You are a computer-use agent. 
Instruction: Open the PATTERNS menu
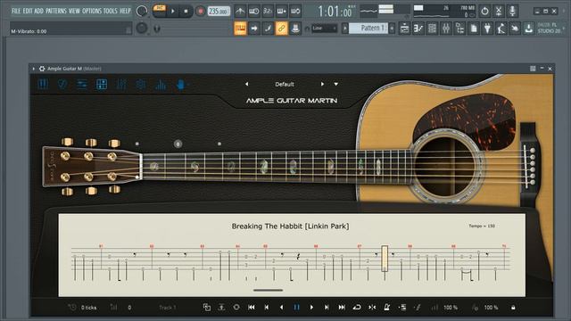click(56, 11)
